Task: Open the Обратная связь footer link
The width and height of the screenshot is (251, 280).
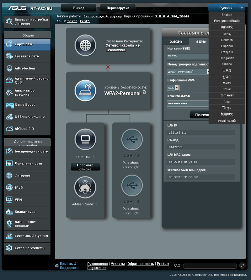Action: pos(141,264)
